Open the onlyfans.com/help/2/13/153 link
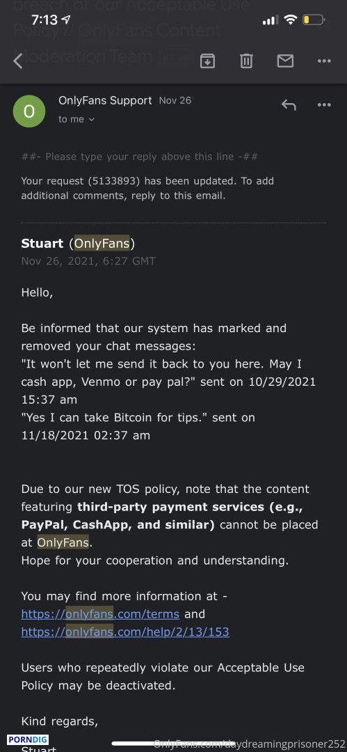 (x=125, y=632)
